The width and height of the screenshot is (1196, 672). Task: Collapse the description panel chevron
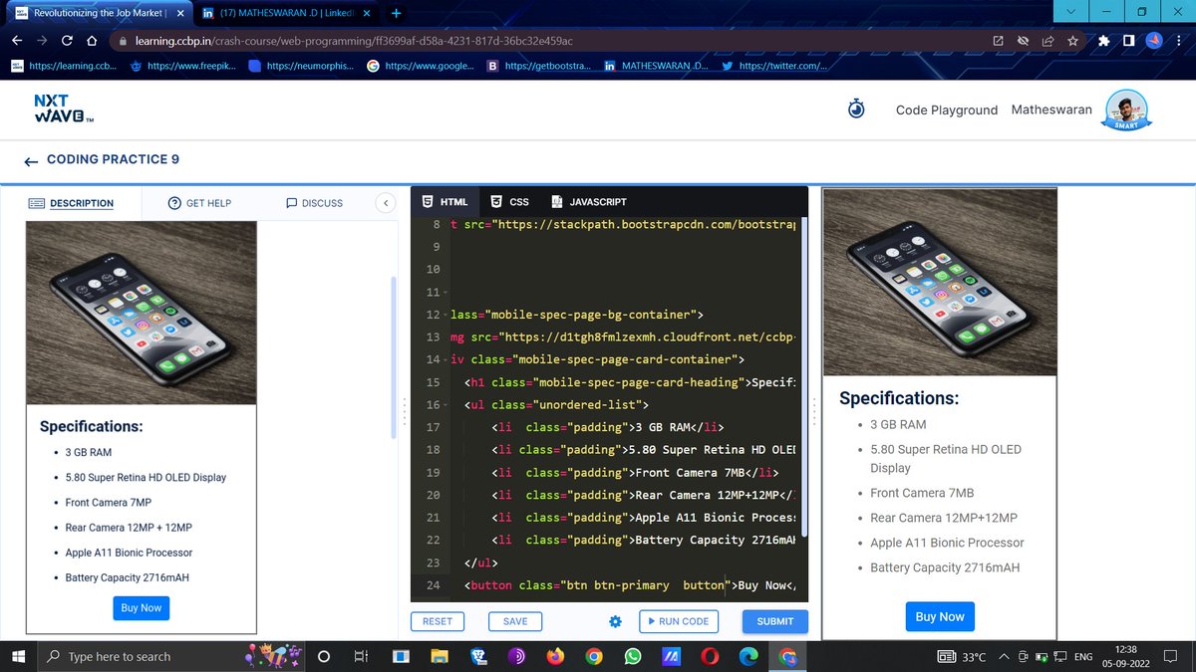(385, 203)
